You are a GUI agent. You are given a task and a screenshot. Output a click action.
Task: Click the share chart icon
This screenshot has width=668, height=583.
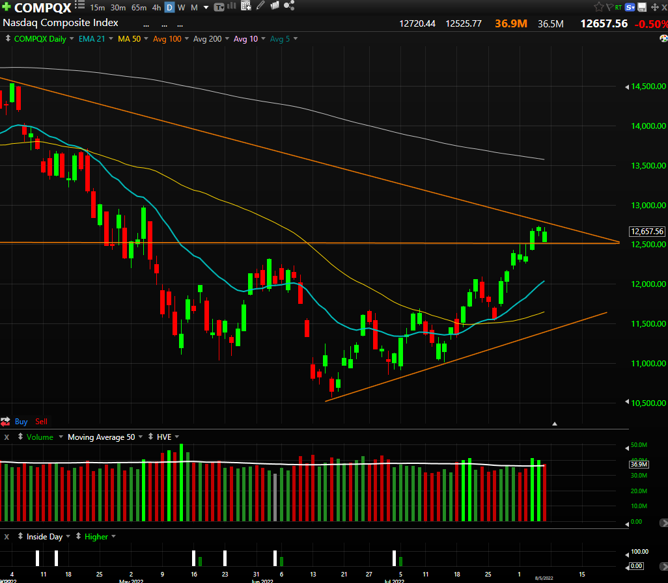click(x=289, y=6)
